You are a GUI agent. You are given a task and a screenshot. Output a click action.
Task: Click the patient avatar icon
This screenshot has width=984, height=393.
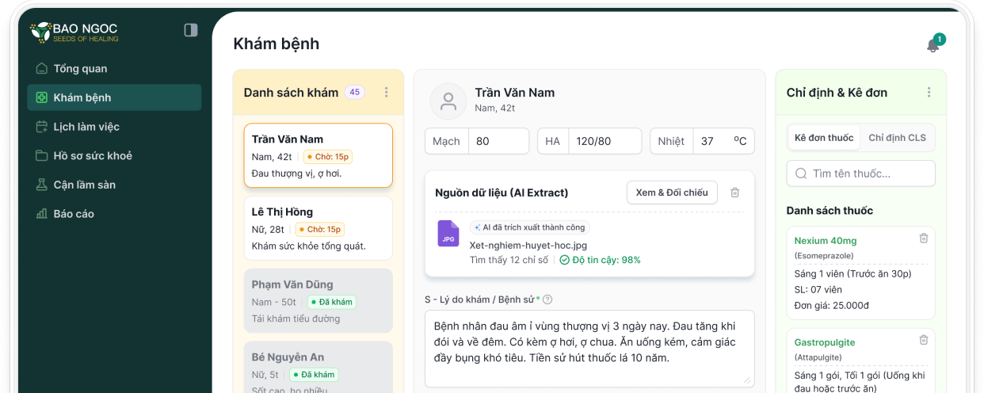[448, 101]
